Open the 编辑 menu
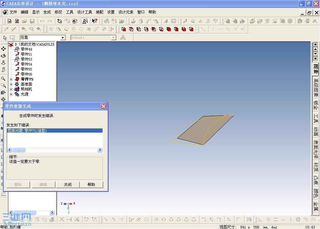This screenshot has width=320, height=229. click(24, 12)
